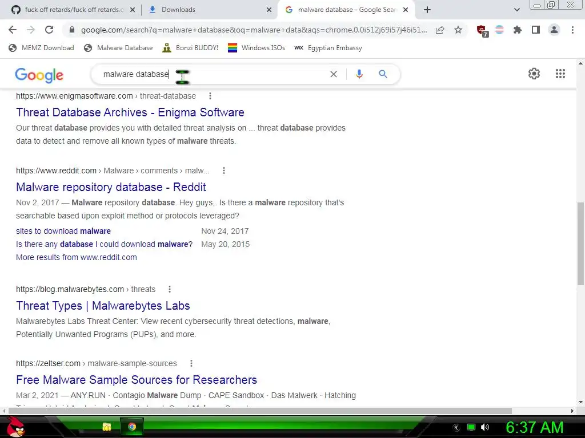The image size is (585, 438).
Task: Open Chrome's three-dot menu
Action: click(x=572, y=30)
